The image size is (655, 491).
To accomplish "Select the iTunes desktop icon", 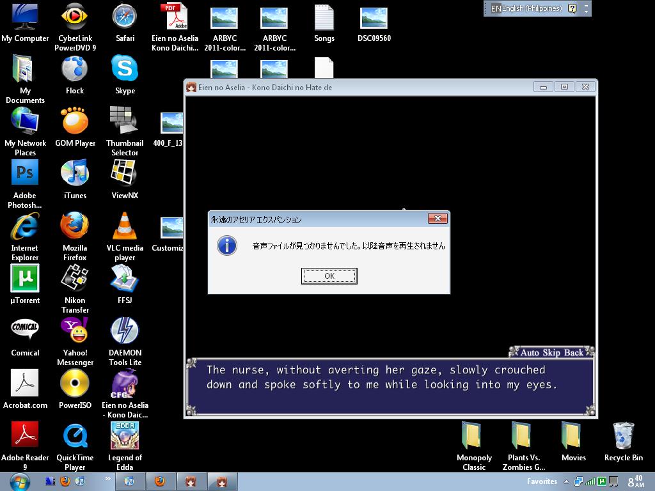I will coord(75,180).
